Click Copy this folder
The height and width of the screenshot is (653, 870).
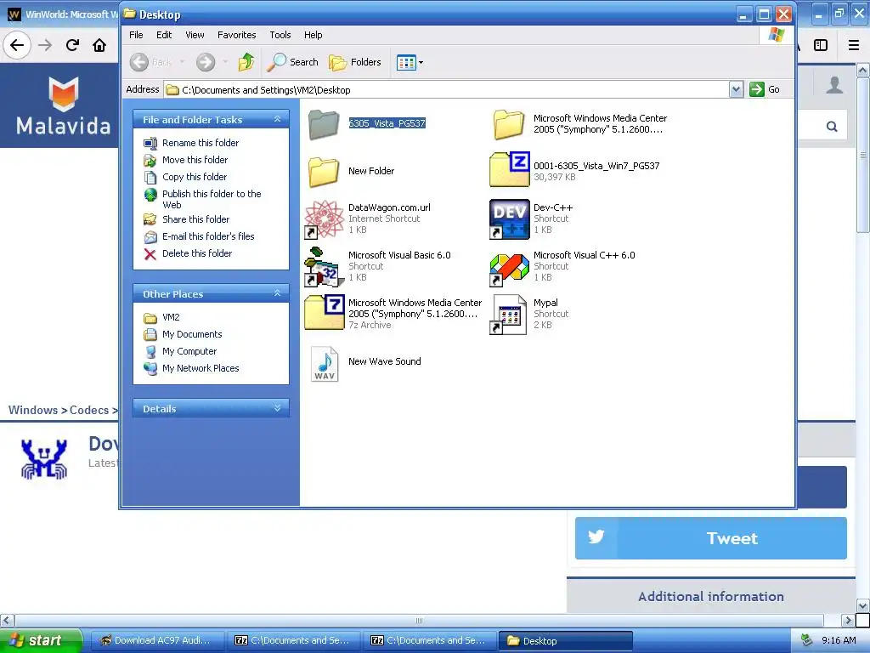[x=185, y=177]
